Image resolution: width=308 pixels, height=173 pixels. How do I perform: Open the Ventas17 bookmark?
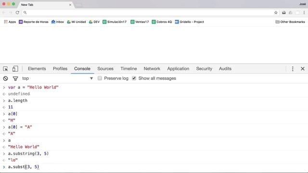[140, 22]
